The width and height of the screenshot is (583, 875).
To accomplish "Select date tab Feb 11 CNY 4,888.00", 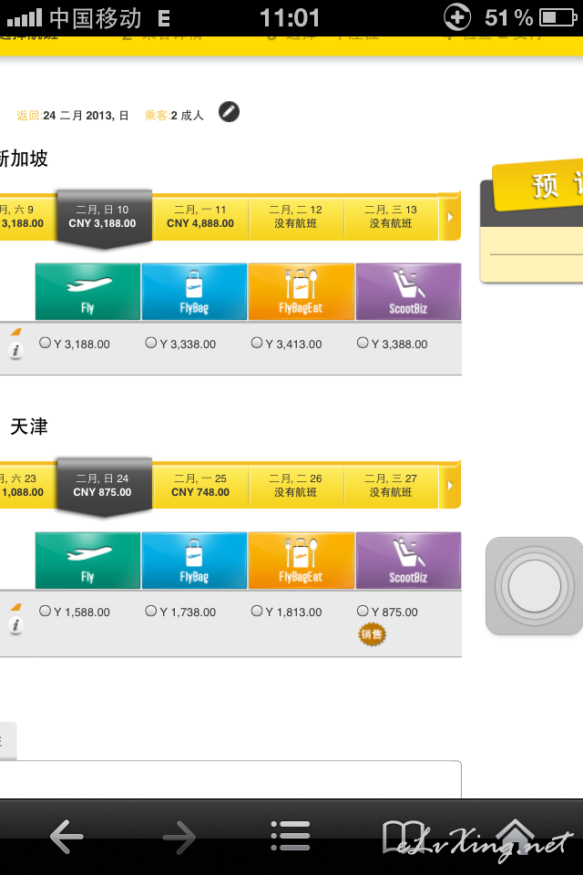I will point(200,217).
